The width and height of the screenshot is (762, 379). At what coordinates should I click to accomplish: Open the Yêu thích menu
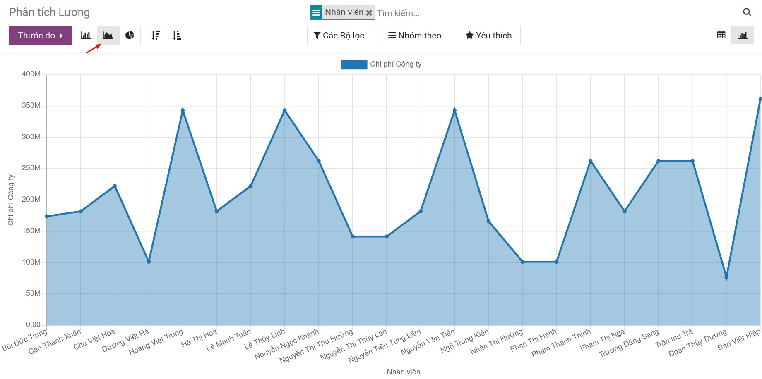coord(489,36)
